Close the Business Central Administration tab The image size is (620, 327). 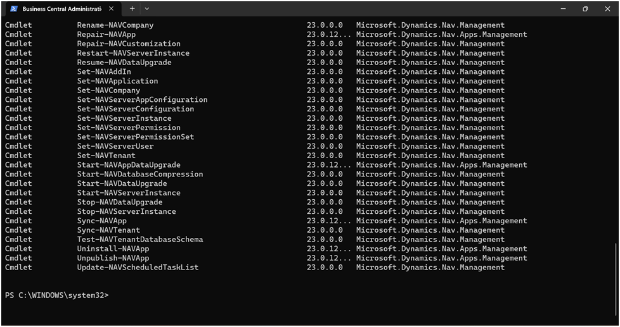tap(112, 9)
